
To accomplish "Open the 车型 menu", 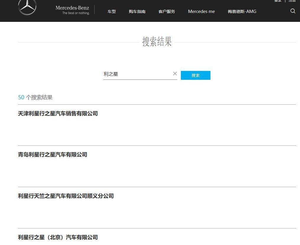I will (112, 12).
